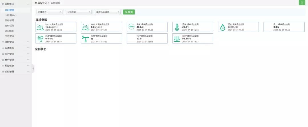
Task: Expand the 系统管理 menu section
Action: click(x=16, y=72)
